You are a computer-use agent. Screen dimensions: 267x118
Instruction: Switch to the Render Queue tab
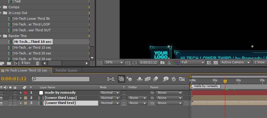point(66,70)
